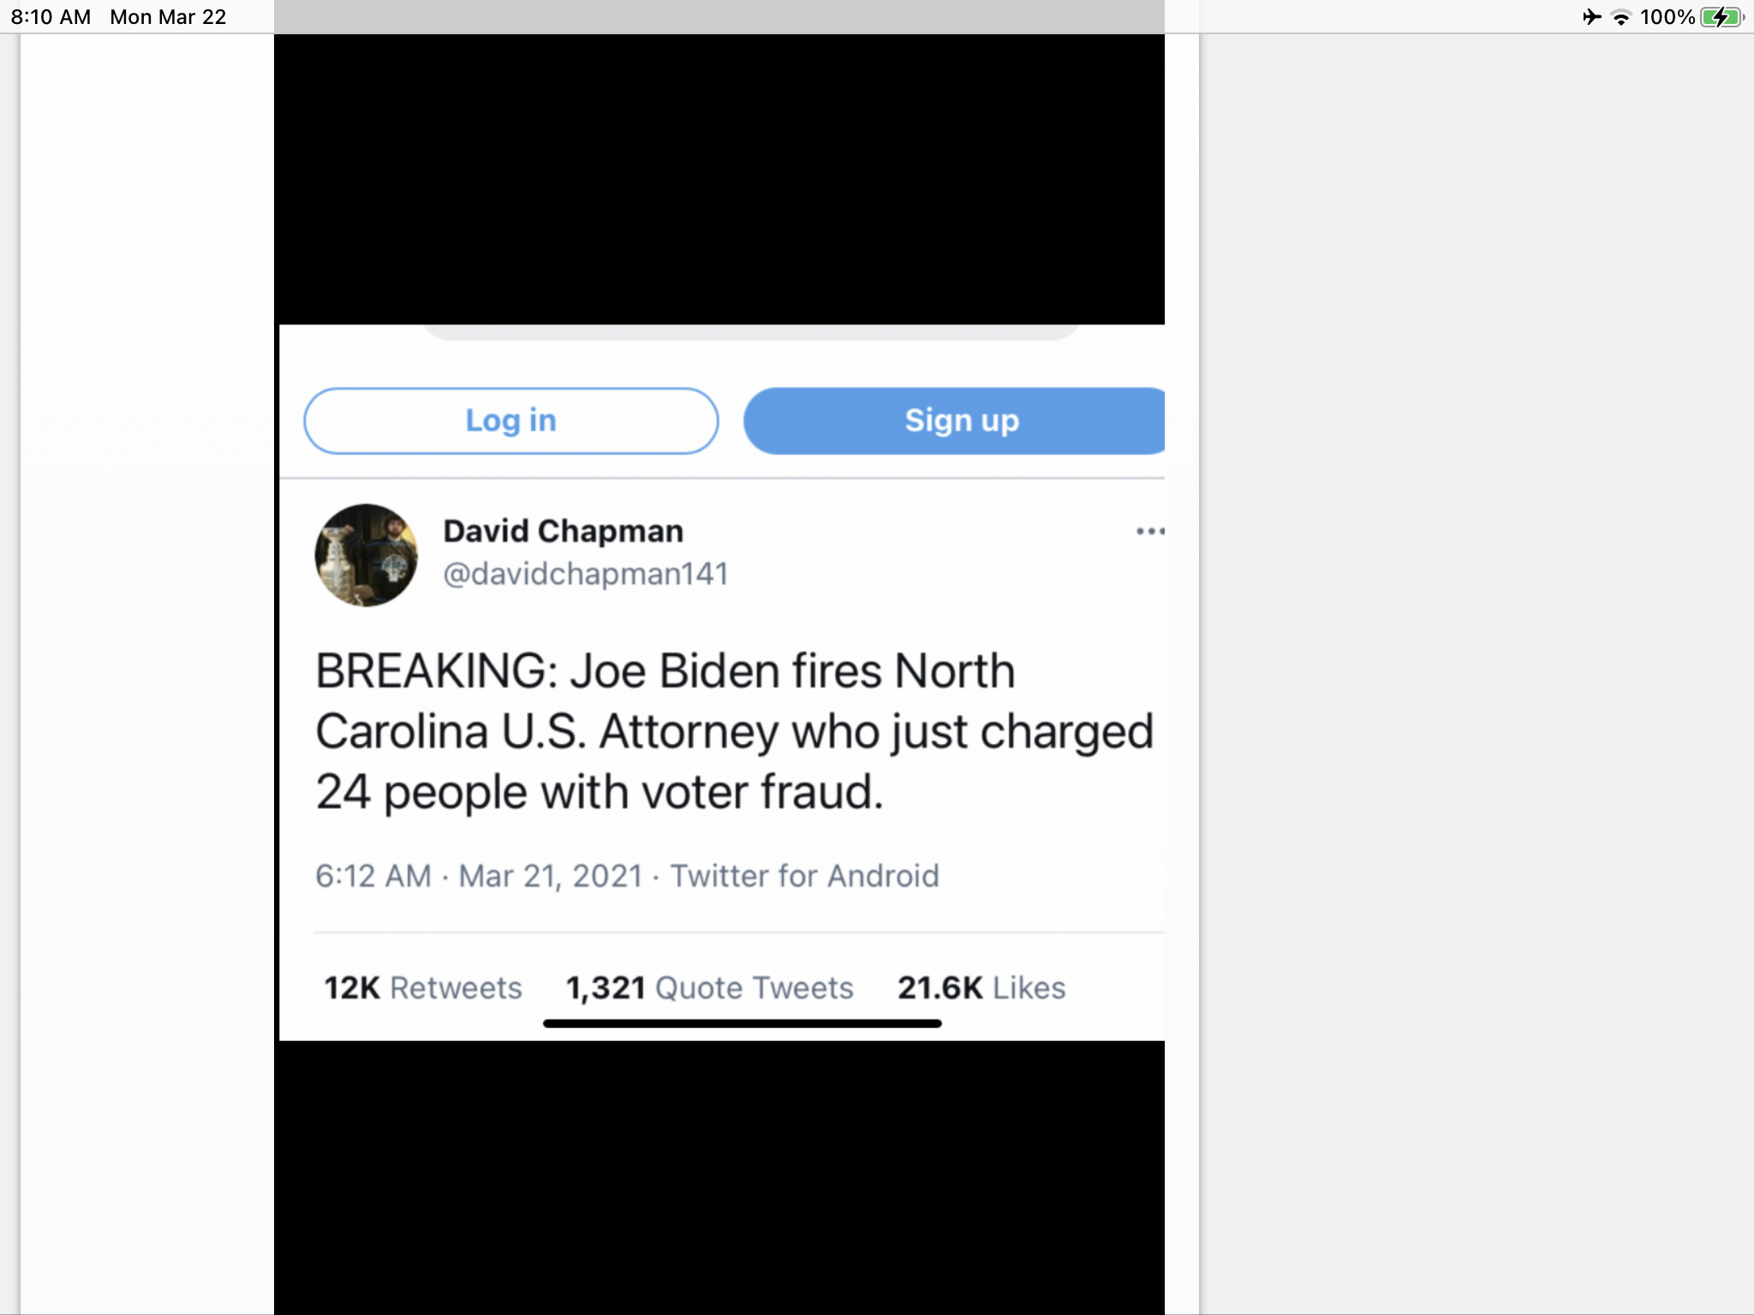Click the 6:12 AM tweet timestamp
The image size is (1754, 1315).
373,876
